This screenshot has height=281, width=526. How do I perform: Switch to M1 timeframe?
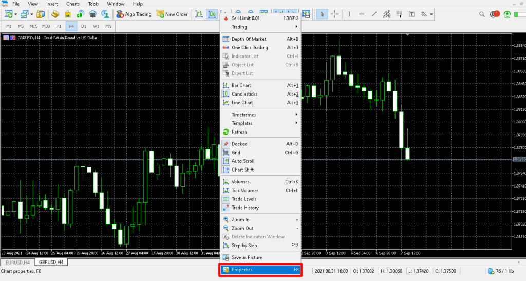[9, 26]
